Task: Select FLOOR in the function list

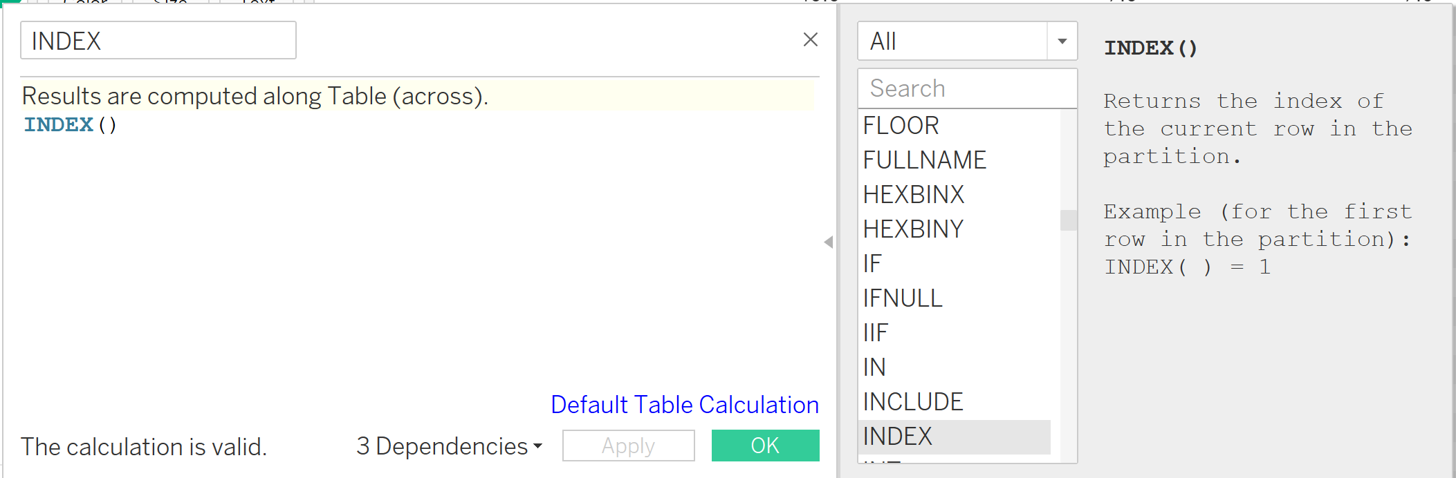Action: pyautogui.click(x=901, y=126)
